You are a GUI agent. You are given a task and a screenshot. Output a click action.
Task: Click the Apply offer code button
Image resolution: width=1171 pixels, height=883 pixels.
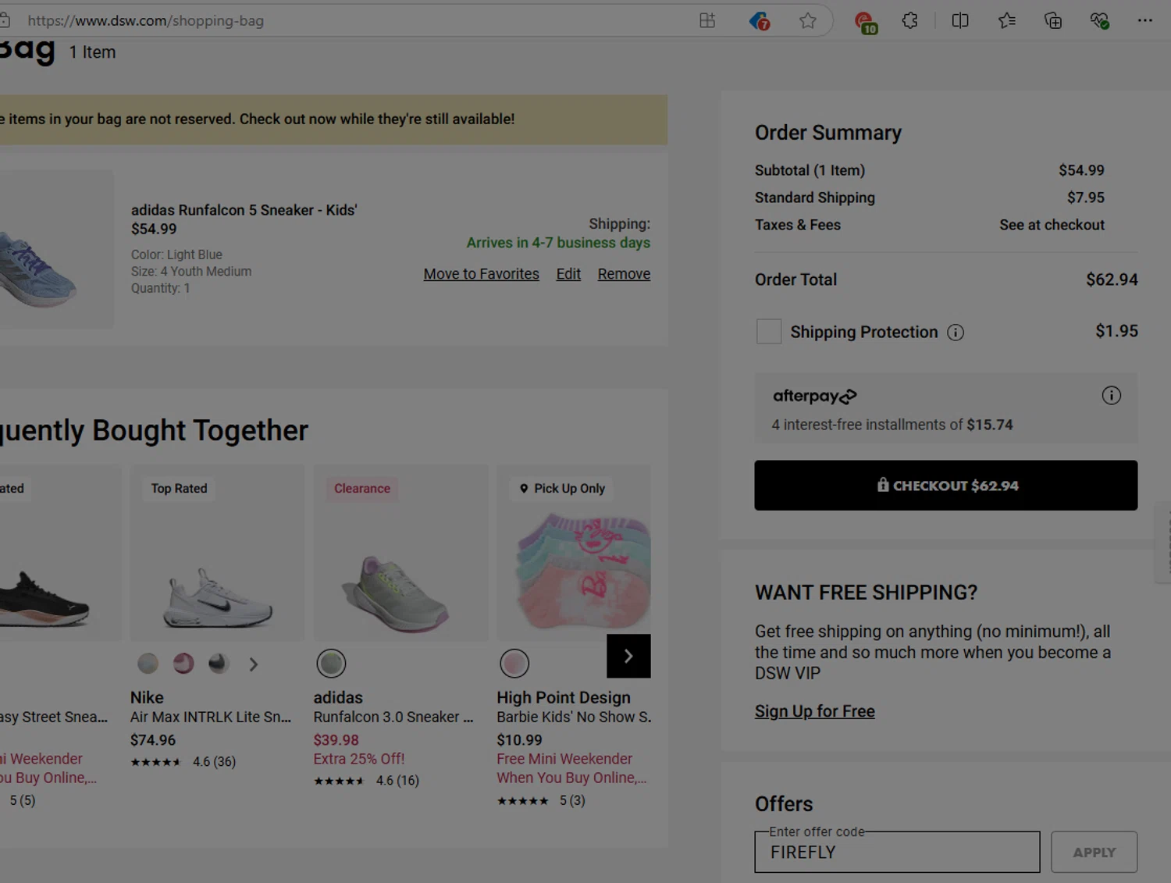click(x=1094, y=852)
